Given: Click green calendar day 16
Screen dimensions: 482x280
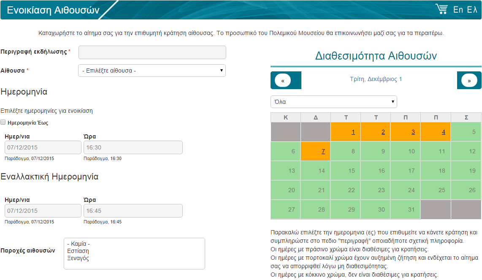Looking at the screenshot, I should [x=376, y=171].
